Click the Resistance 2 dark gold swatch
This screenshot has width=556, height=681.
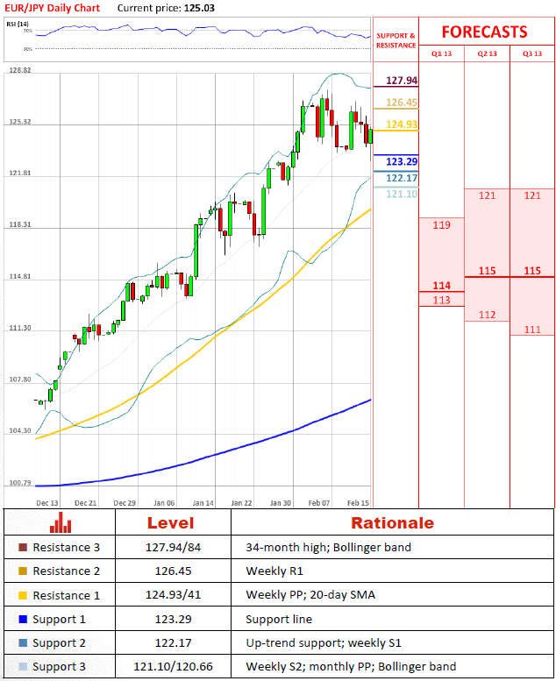23,571
